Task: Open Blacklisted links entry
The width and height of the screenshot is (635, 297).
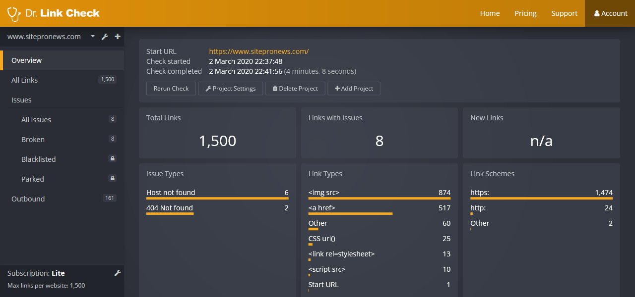Action: [62, 159]
